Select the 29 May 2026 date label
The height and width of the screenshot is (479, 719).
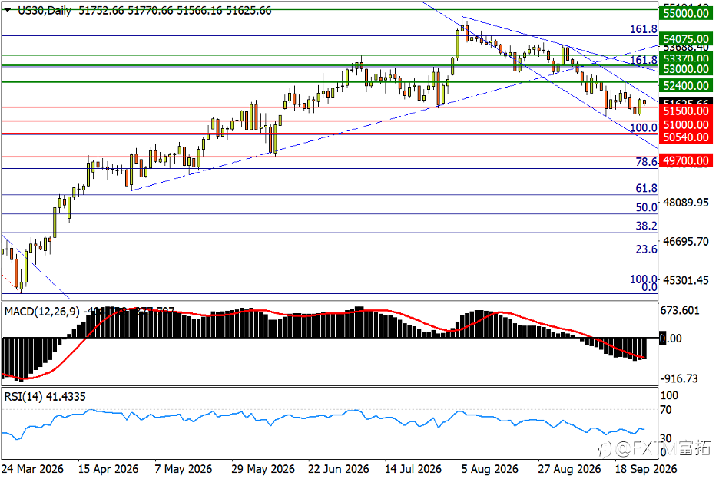point(263,469)
